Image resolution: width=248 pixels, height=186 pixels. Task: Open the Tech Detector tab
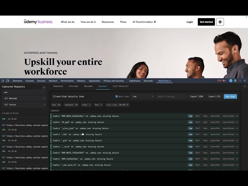click(x=121, y=86)
